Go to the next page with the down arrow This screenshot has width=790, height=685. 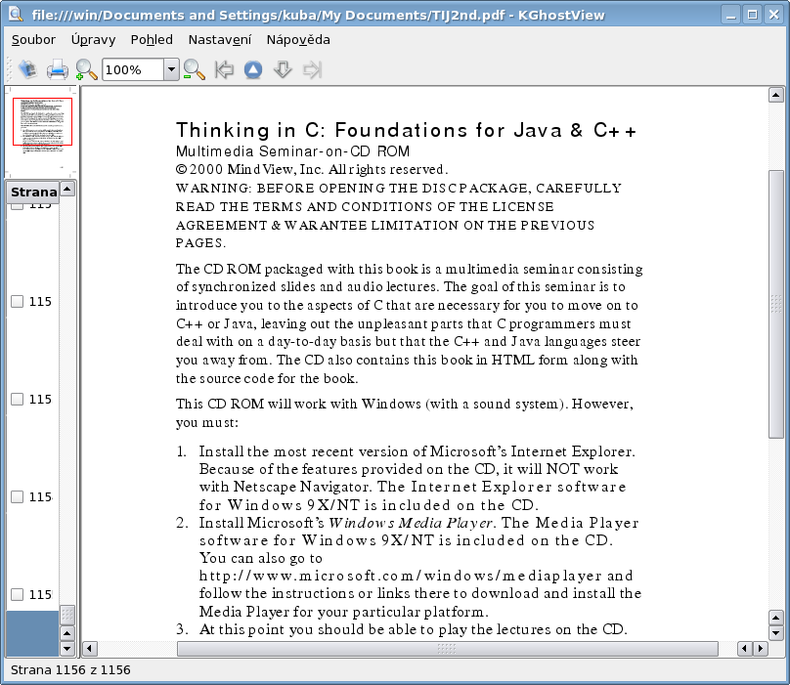click(x=283, y=69)
